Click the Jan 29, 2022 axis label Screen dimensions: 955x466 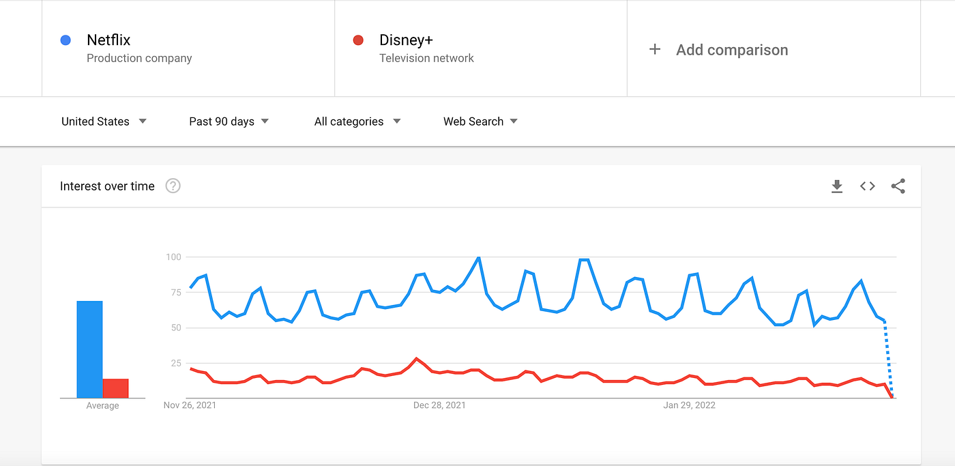coord(690,405)
